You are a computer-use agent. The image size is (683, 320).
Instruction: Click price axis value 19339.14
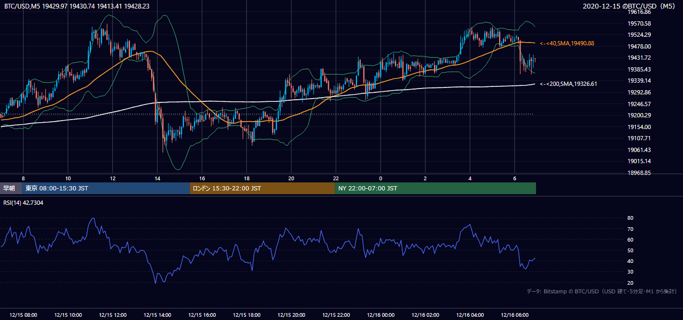click(639, 81)
